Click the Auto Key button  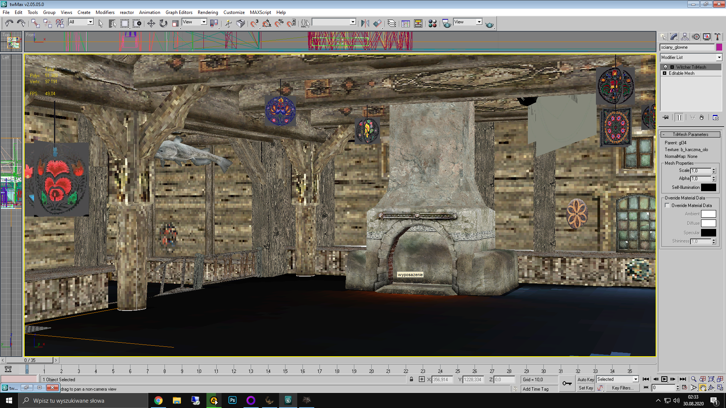click(x=586, y=380)
